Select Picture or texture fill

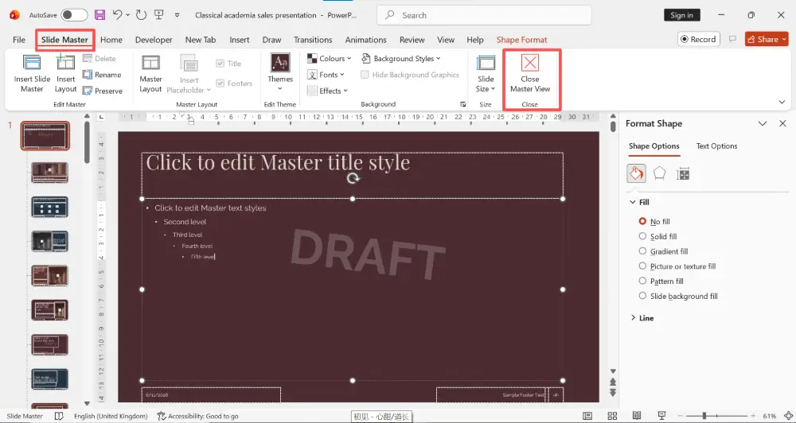642,266
